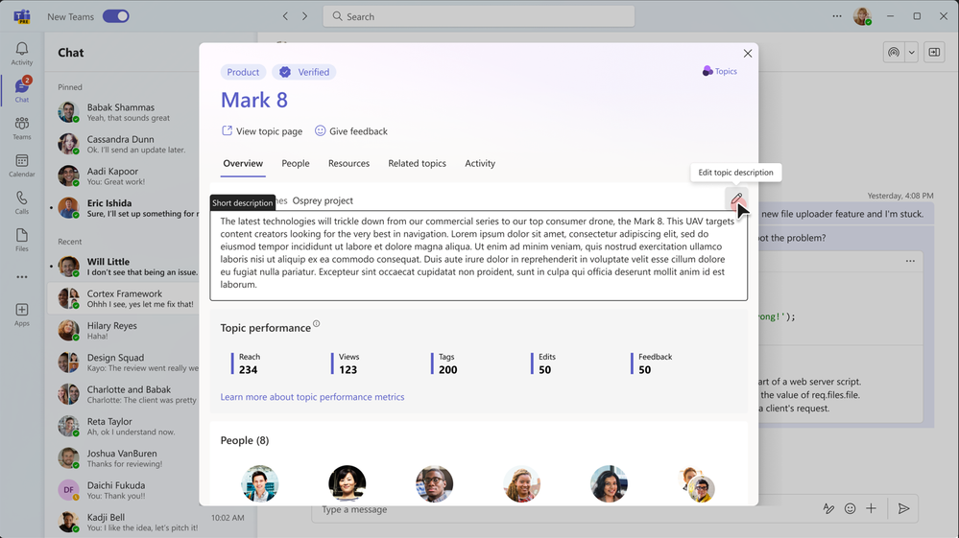Expand the call options dropdown arrow
This screenshot has height=538, width=959.
(x=911, y=53)
